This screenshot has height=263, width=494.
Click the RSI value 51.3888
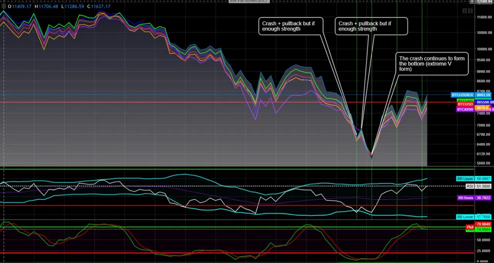(x=484, y=186)
